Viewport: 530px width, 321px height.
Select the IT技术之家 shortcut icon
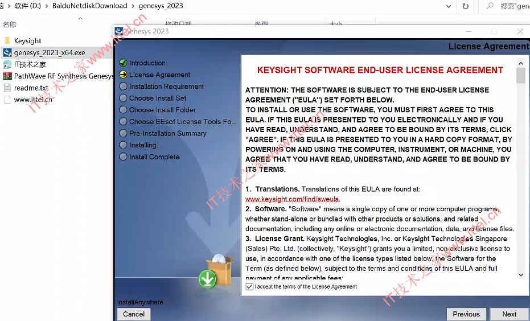coord(7,64)
